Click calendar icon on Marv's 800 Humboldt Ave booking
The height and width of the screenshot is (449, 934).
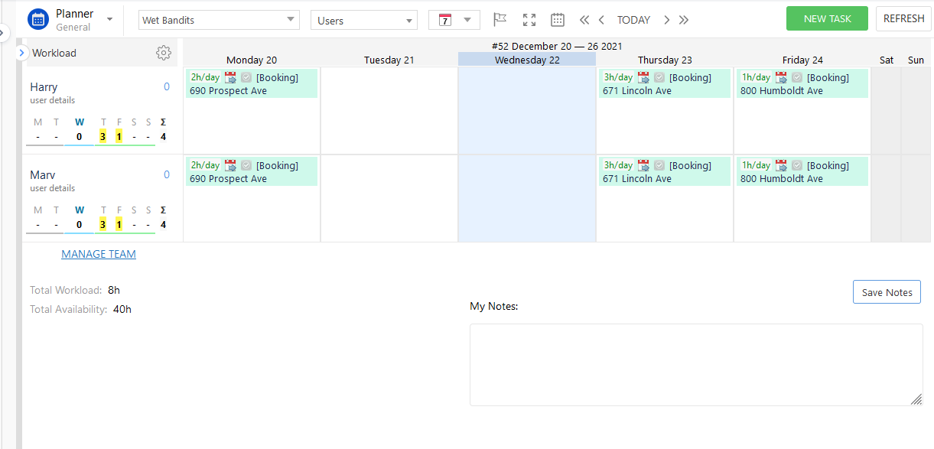click(x=781, y=165)
